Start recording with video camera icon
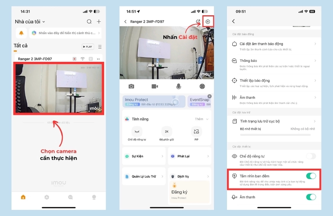This screenshot has width=333, height=216. coord(155,86)
